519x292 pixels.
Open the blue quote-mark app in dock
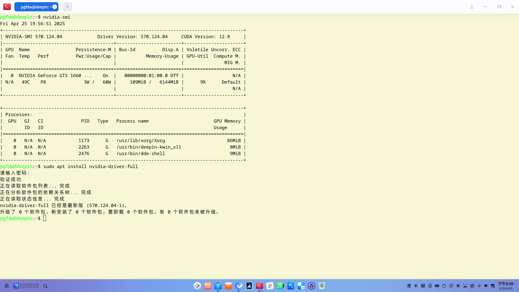[291, 286]
